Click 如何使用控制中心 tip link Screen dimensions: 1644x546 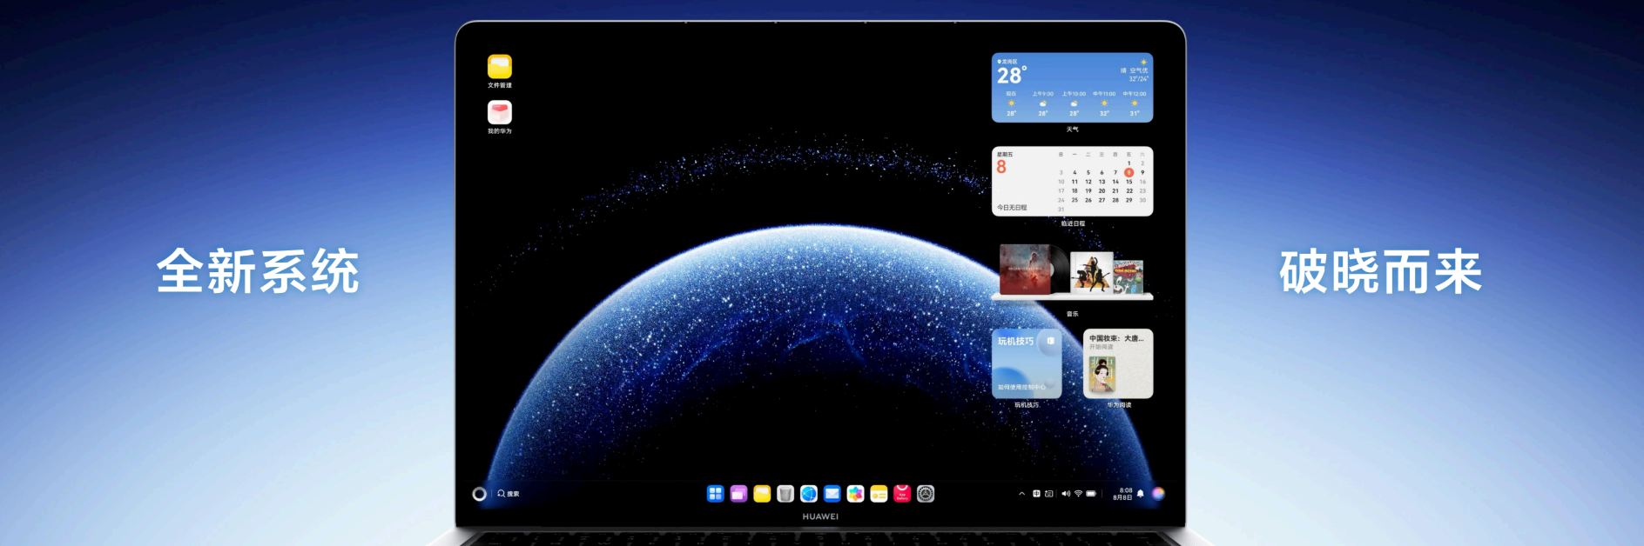click(1022, 388)
